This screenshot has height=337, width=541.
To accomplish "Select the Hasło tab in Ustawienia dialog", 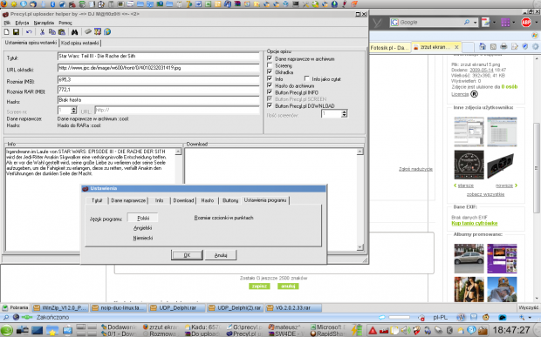I will [x=208, y=200].
